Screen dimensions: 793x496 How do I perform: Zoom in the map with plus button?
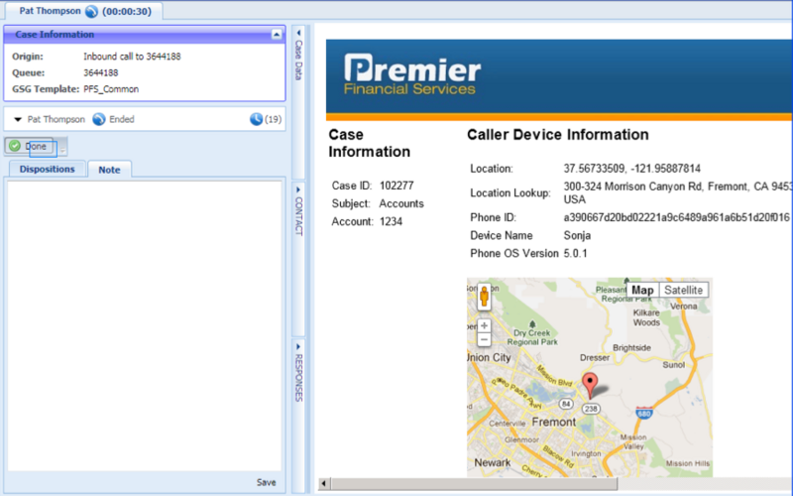click(484, 325)
